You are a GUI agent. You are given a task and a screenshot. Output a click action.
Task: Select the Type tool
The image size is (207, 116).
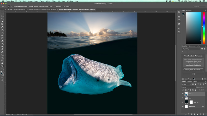point(2,55)
